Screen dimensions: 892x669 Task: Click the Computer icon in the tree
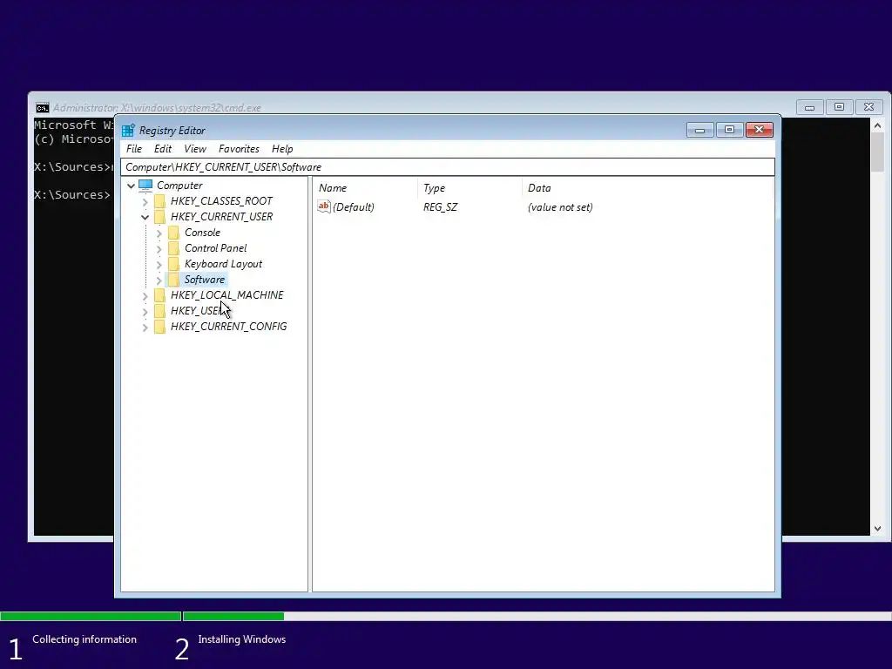[x=145, y=185]
